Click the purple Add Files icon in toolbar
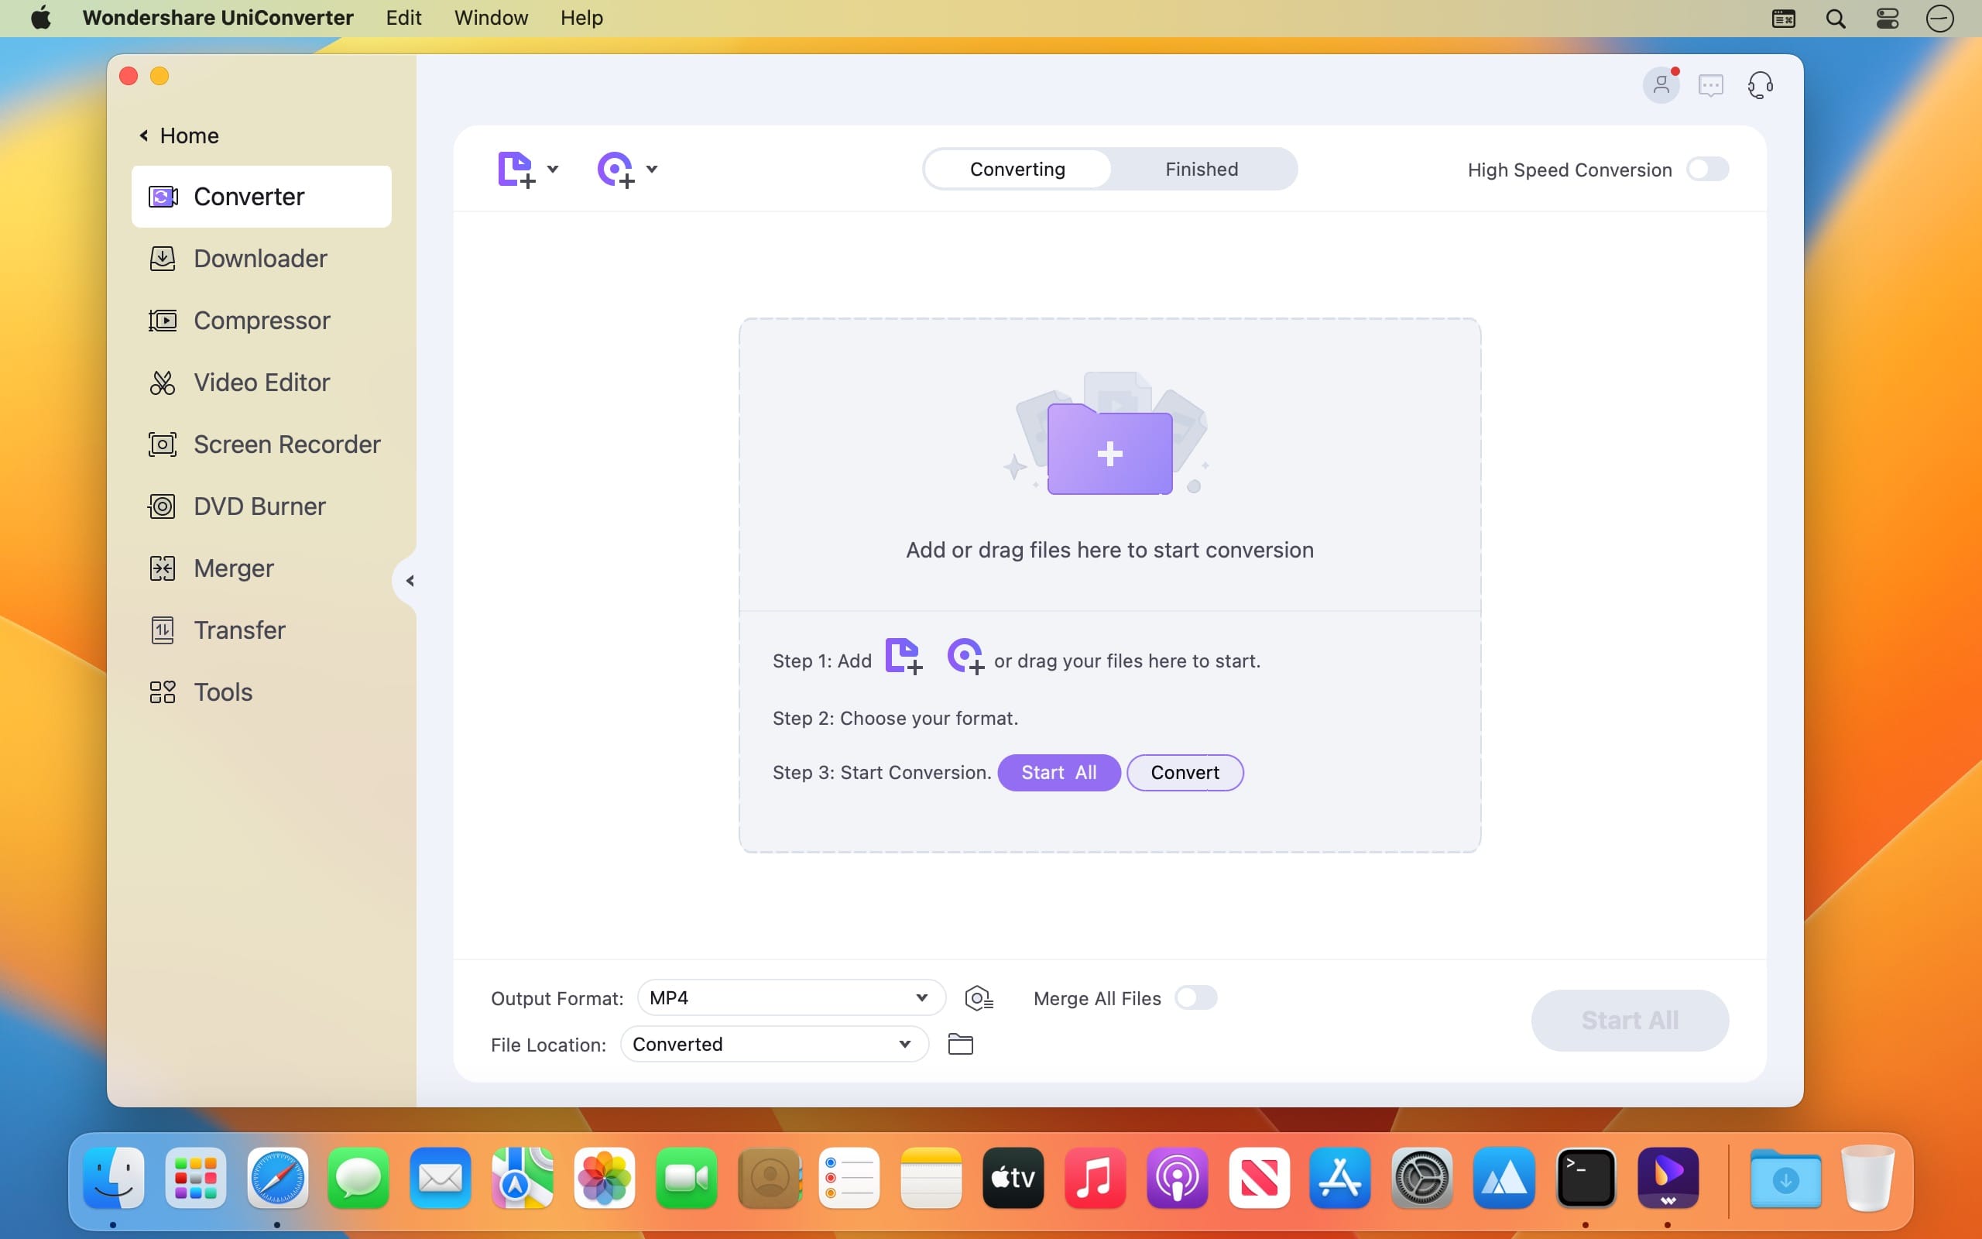The height and width of the screenshot is (1239, 1982). pyautogui.click(x=516, y=170)
